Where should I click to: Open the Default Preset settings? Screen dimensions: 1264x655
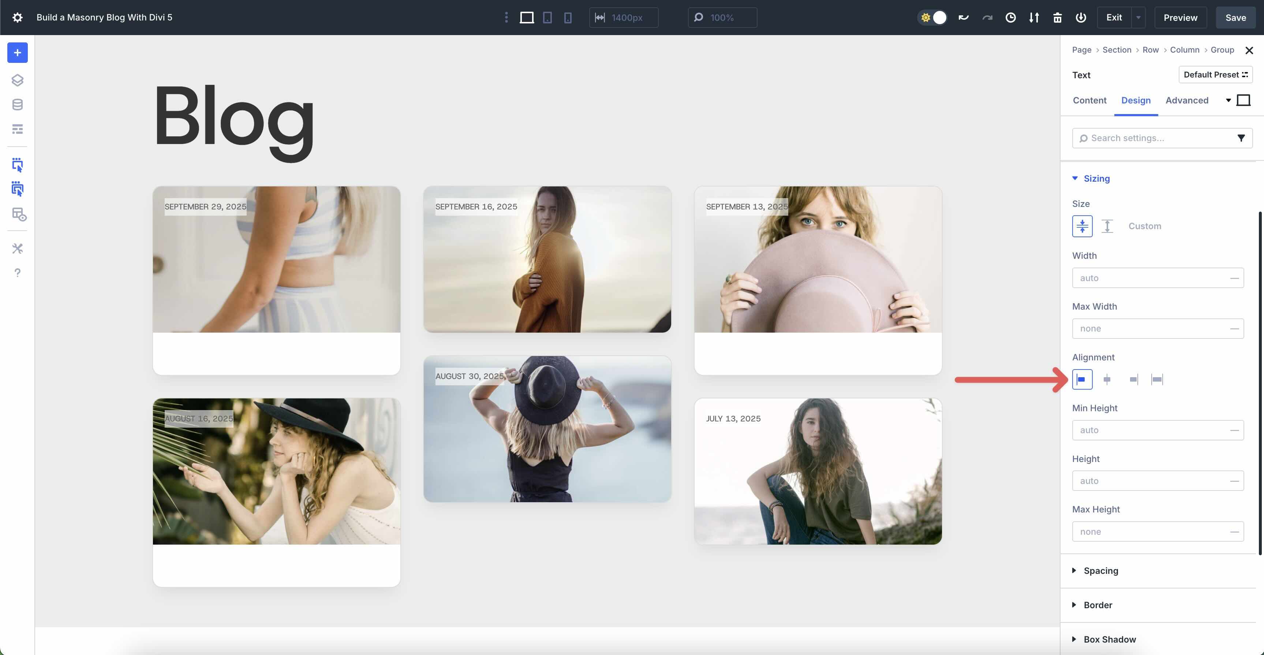(1215, 75)
